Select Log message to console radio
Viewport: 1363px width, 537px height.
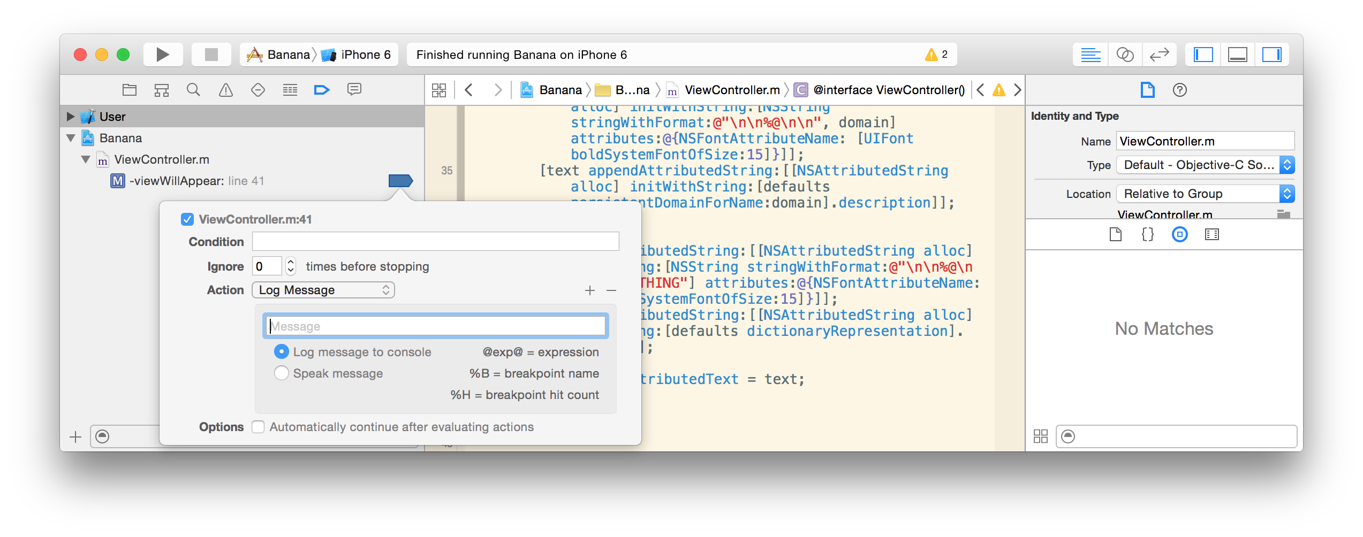[281, 351]
